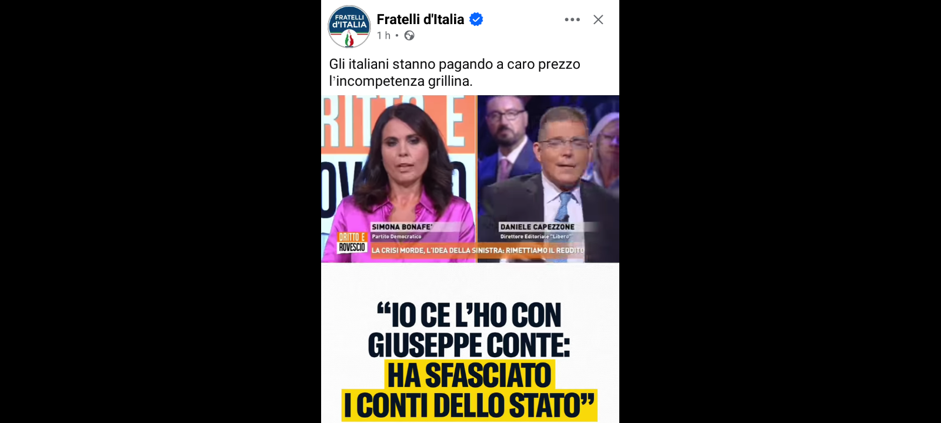This screenshot has height=423, width=941.
Task: Click the 'LA CRISI MORDE' ticker headline
Action: (x=478, y=250)
